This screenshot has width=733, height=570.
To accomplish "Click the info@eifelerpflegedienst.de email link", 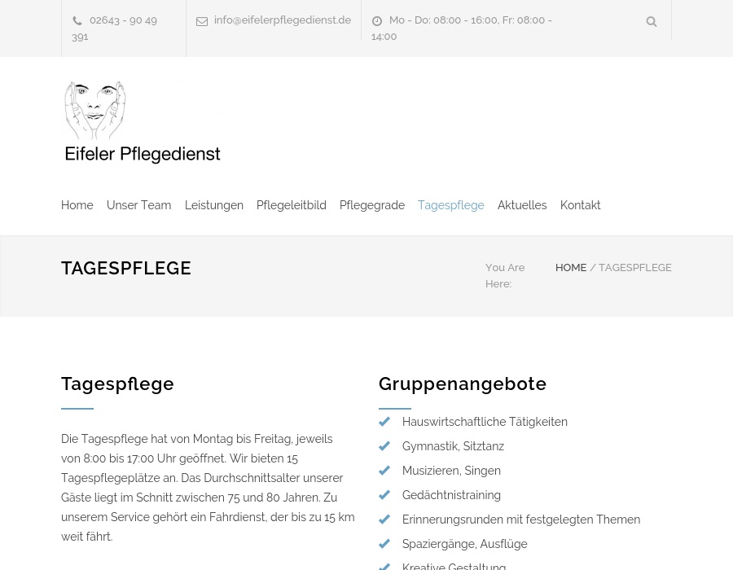I will pos(283,20).
